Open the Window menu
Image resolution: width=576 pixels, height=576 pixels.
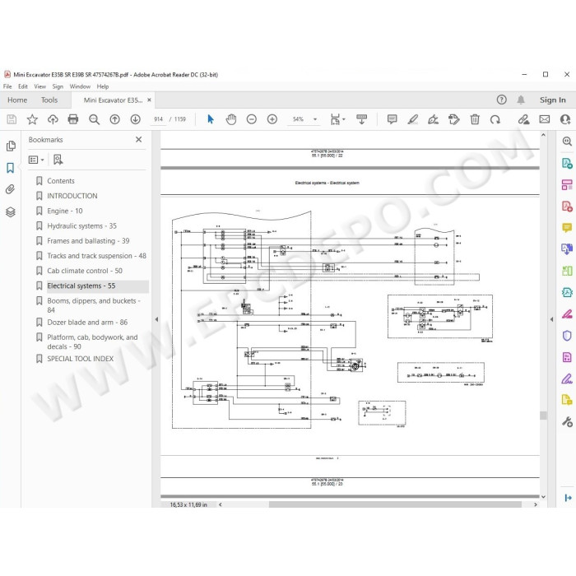click(80, 86)
